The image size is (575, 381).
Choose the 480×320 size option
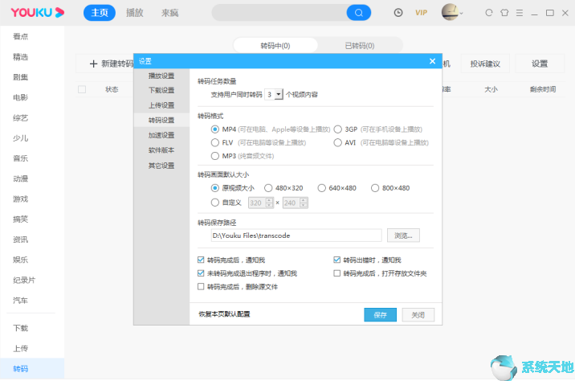[x=268, y=188]
